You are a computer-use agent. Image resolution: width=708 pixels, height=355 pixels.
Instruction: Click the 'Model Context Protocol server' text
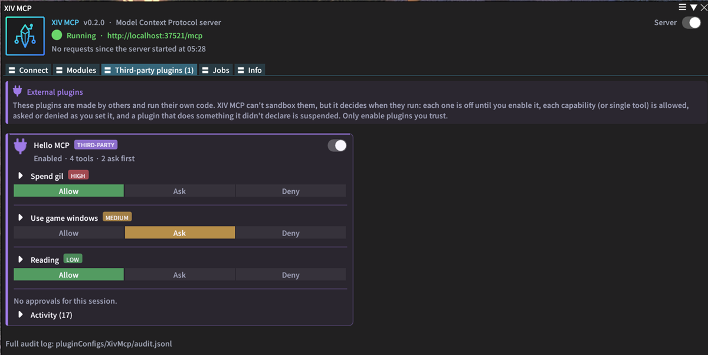(169, 22)
